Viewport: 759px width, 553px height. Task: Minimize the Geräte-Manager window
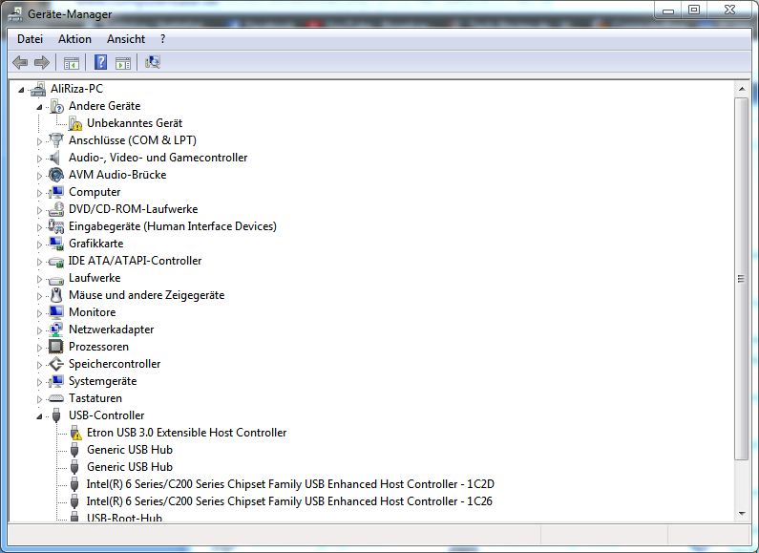click(x=668, y=10)
